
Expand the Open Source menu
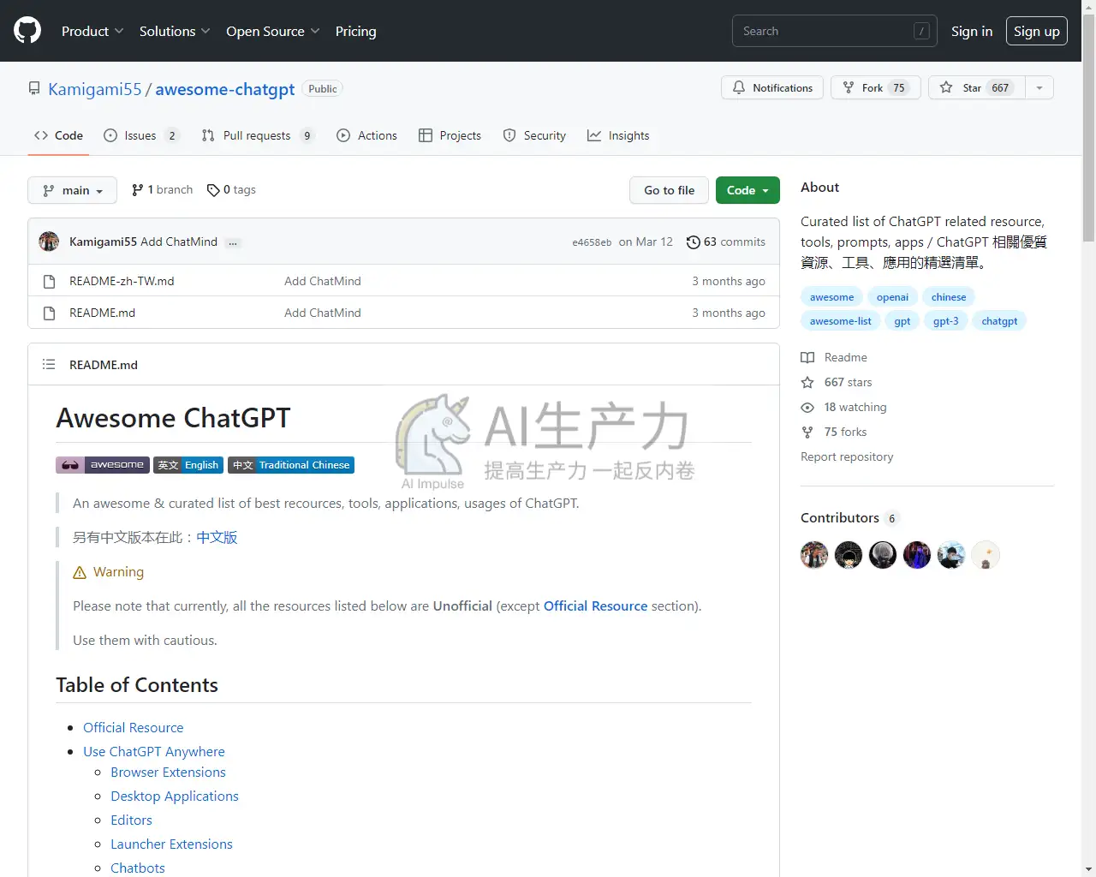tap(273, 31)
